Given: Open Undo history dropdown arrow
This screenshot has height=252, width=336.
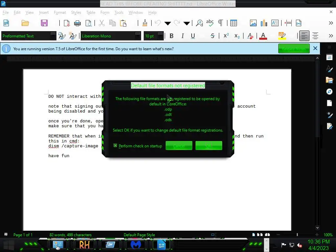Looking at the screenshot, I should click(168, 23).
